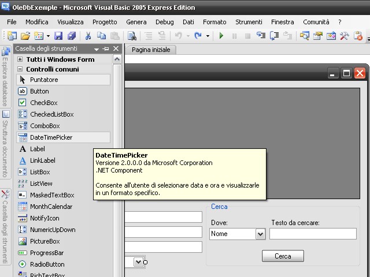Collapse the Controlli comuni group
Viewport: 370px width, 277px height.
click(x=20, y=69)
